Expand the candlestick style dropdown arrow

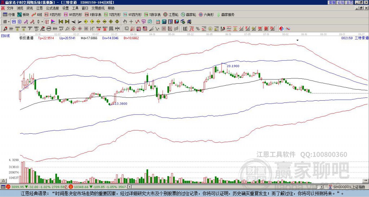[42, 22]
